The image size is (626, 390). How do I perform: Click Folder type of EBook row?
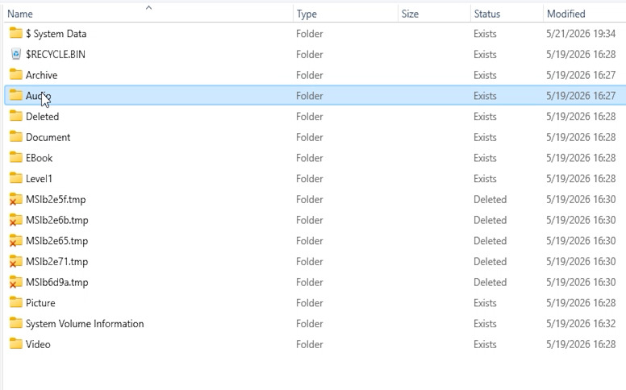[310, 158]
